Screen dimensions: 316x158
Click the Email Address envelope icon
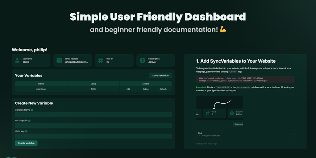click(59, 60)
